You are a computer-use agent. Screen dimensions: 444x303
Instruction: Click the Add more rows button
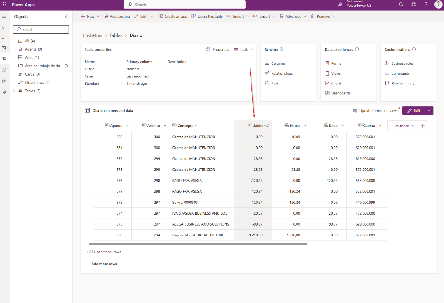(x=104, y=264)
